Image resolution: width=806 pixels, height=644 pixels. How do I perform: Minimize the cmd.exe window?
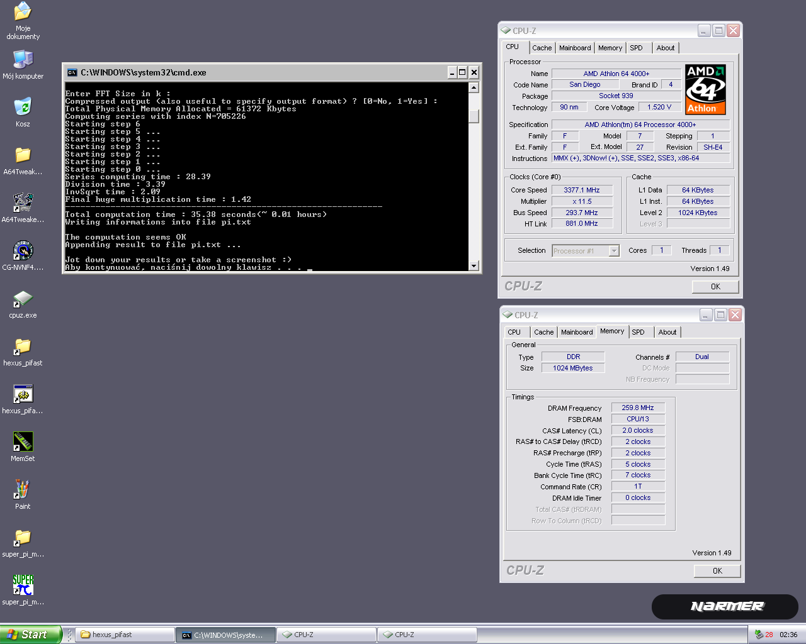(x=451, y=72)
